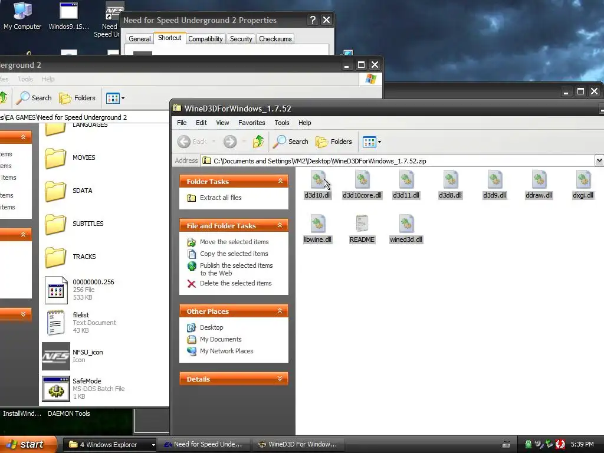Select the d3d10.dll file icon
The height and width of the screenshot is (453, 604).
point(318,179)
